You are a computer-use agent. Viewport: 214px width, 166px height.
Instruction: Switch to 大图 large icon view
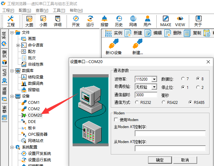tap(29, 21)
